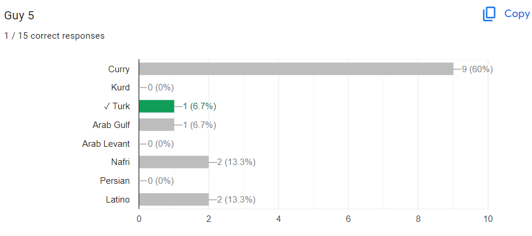Click the Arab Gulf gray bar
Image resolution: width=532 pixels, height=236 pixels.
pyautogui.click(x=156, y=125)
